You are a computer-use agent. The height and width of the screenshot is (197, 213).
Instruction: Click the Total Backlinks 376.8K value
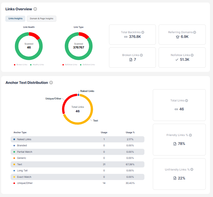135,37
